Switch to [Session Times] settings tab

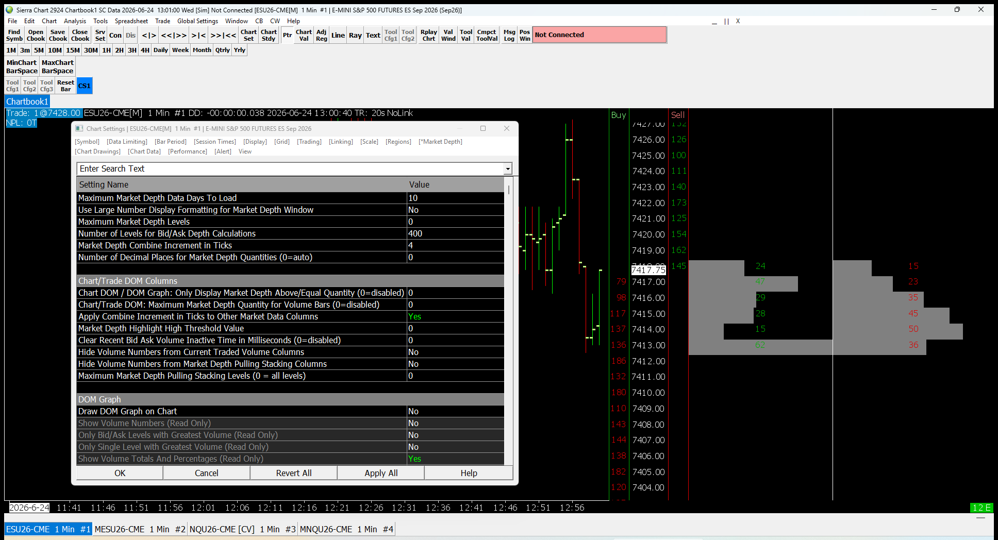click(215, 142)
